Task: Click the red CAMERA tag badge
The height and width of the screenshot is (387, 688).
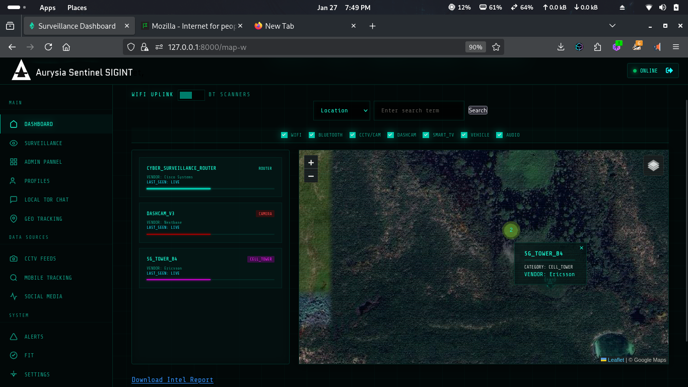Action: [x=265, y=214]
